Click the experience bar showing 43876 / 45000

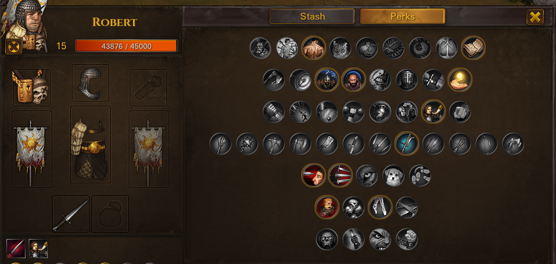[x=126, y=46]
